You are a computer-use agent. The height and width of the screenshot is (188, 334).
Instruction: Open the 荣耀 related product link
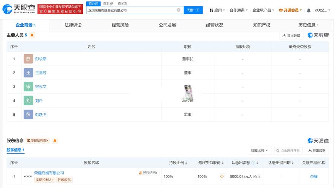point(314,176)
